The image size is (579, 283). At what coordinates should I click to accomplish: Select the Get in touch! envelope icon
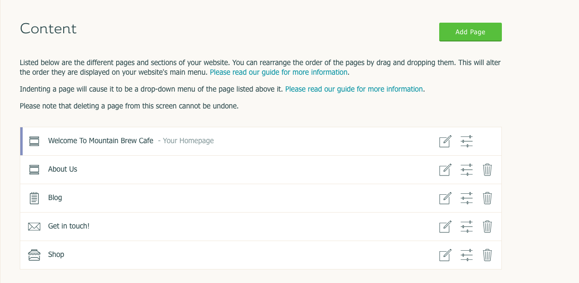click(x=34, y=227)
